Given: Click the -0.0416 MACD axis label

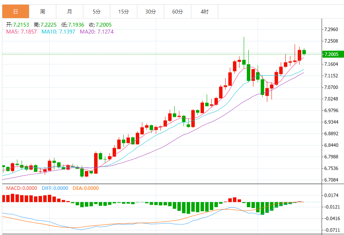Looking at the screenshot, I should 332,218.
